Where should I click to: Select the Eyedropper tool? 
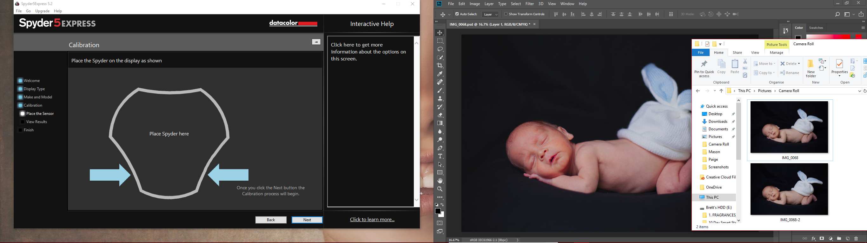440,74
